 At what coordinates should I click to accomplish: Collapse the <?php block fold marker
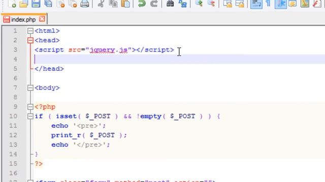point(30,107)
